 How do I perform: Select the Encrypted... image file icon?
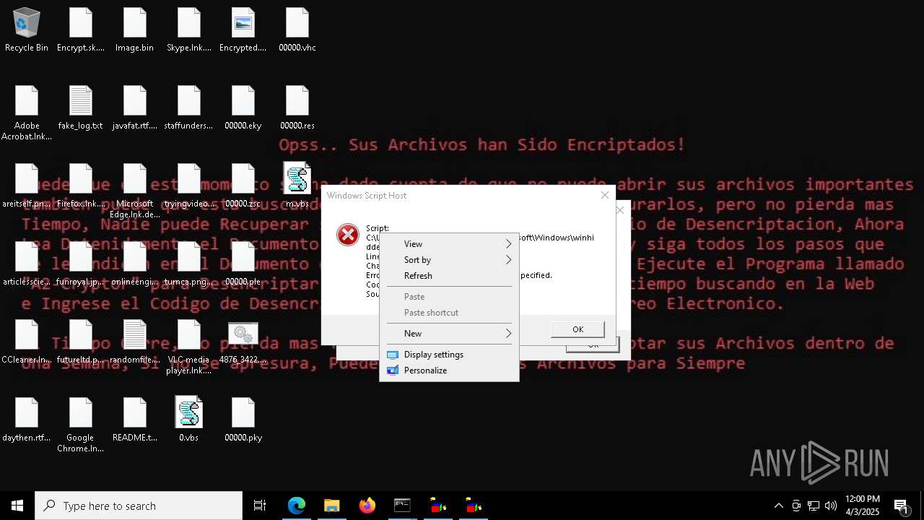pos(243,30)
